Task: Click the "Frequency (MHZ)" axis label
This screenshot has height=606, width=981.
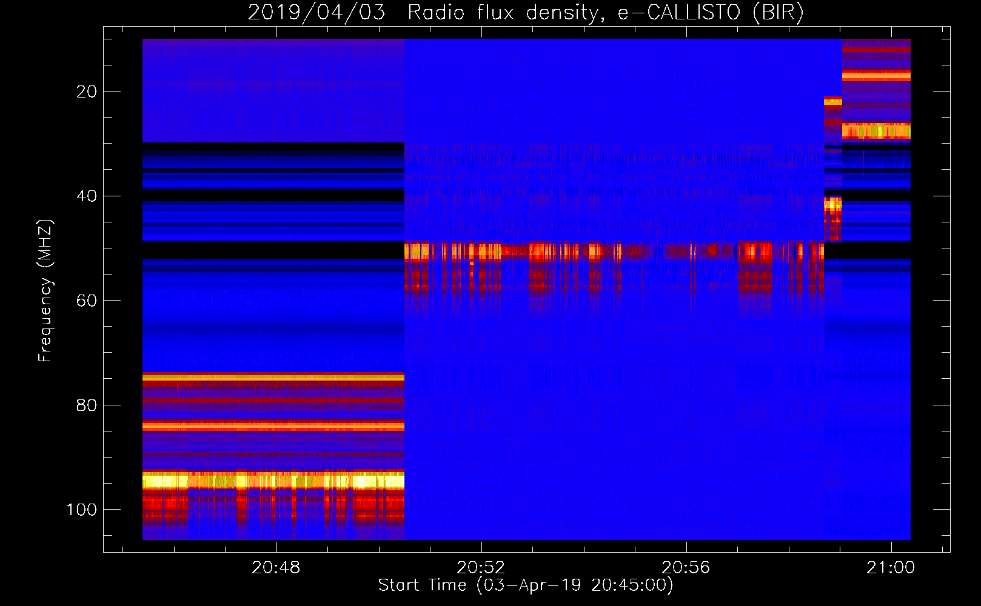Action: pos(45,290)
